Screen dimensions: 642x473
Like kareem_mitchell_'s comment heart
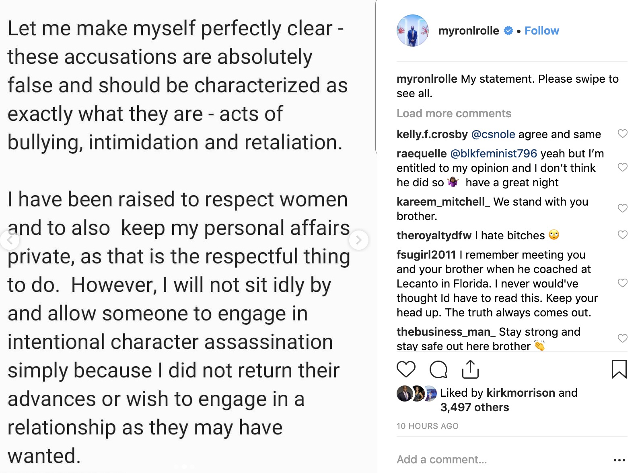[x=622, y=208]
